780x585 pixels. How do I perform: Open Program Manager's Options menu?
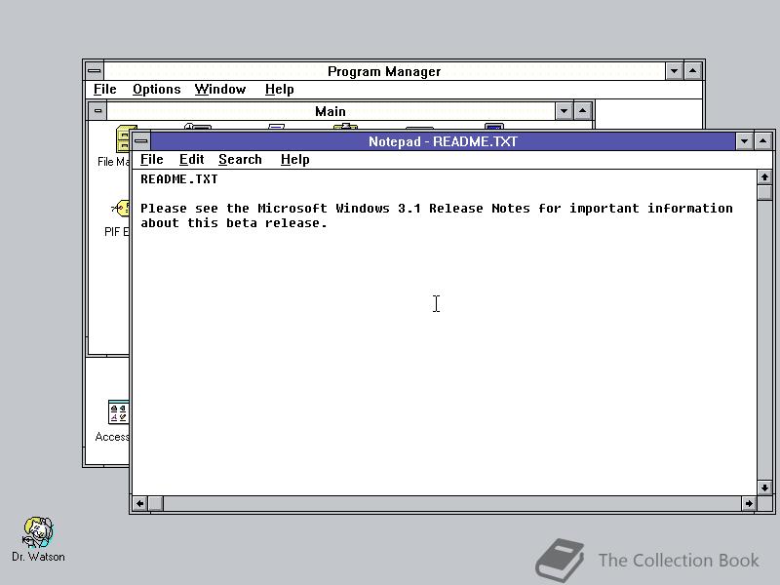point(156,90)
